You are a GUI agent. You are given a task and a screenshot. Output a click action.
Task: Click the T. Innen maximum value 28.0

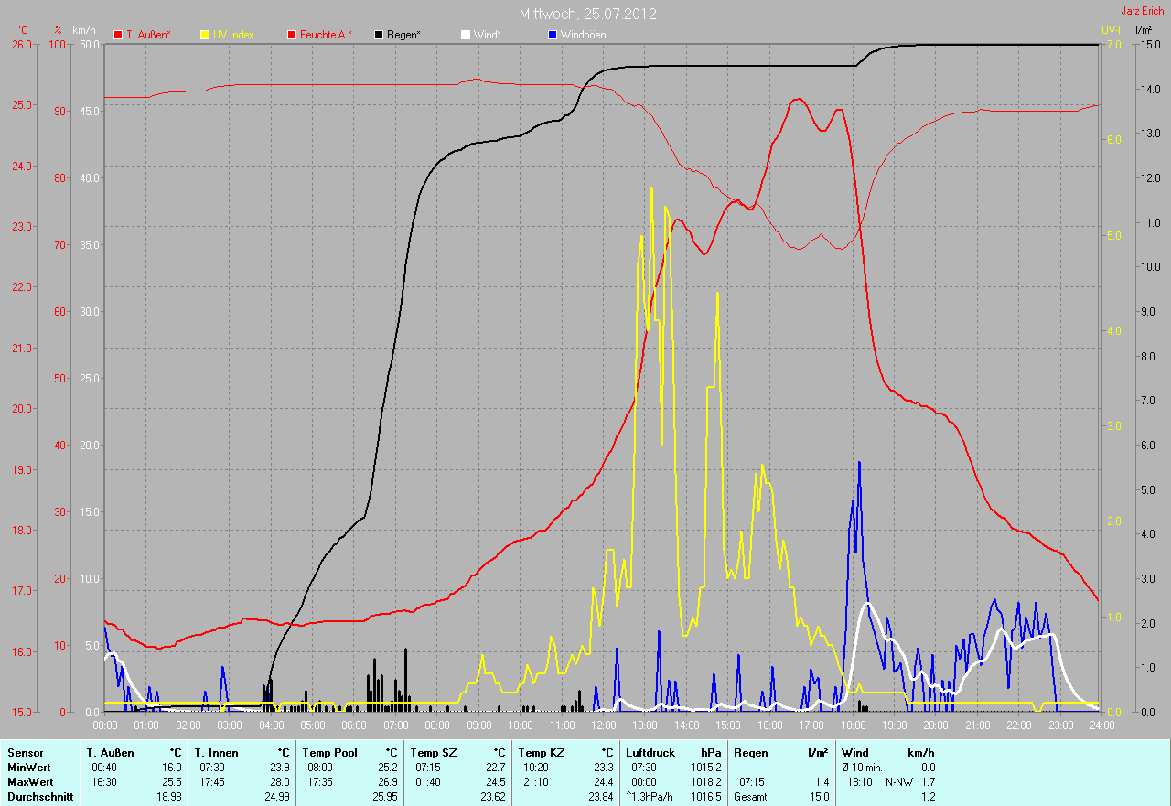[x=278, y=782]
